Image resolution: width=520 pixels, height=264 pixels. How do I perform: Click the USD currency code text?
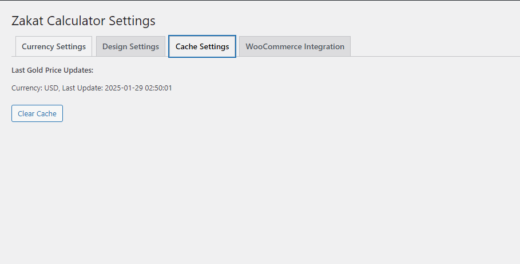click(x=51, y=88)
